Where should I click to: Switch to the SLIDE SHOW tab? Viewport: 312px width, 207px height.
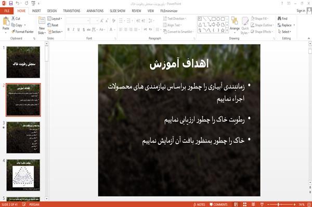pyautogui.click(x=118, y=11)
